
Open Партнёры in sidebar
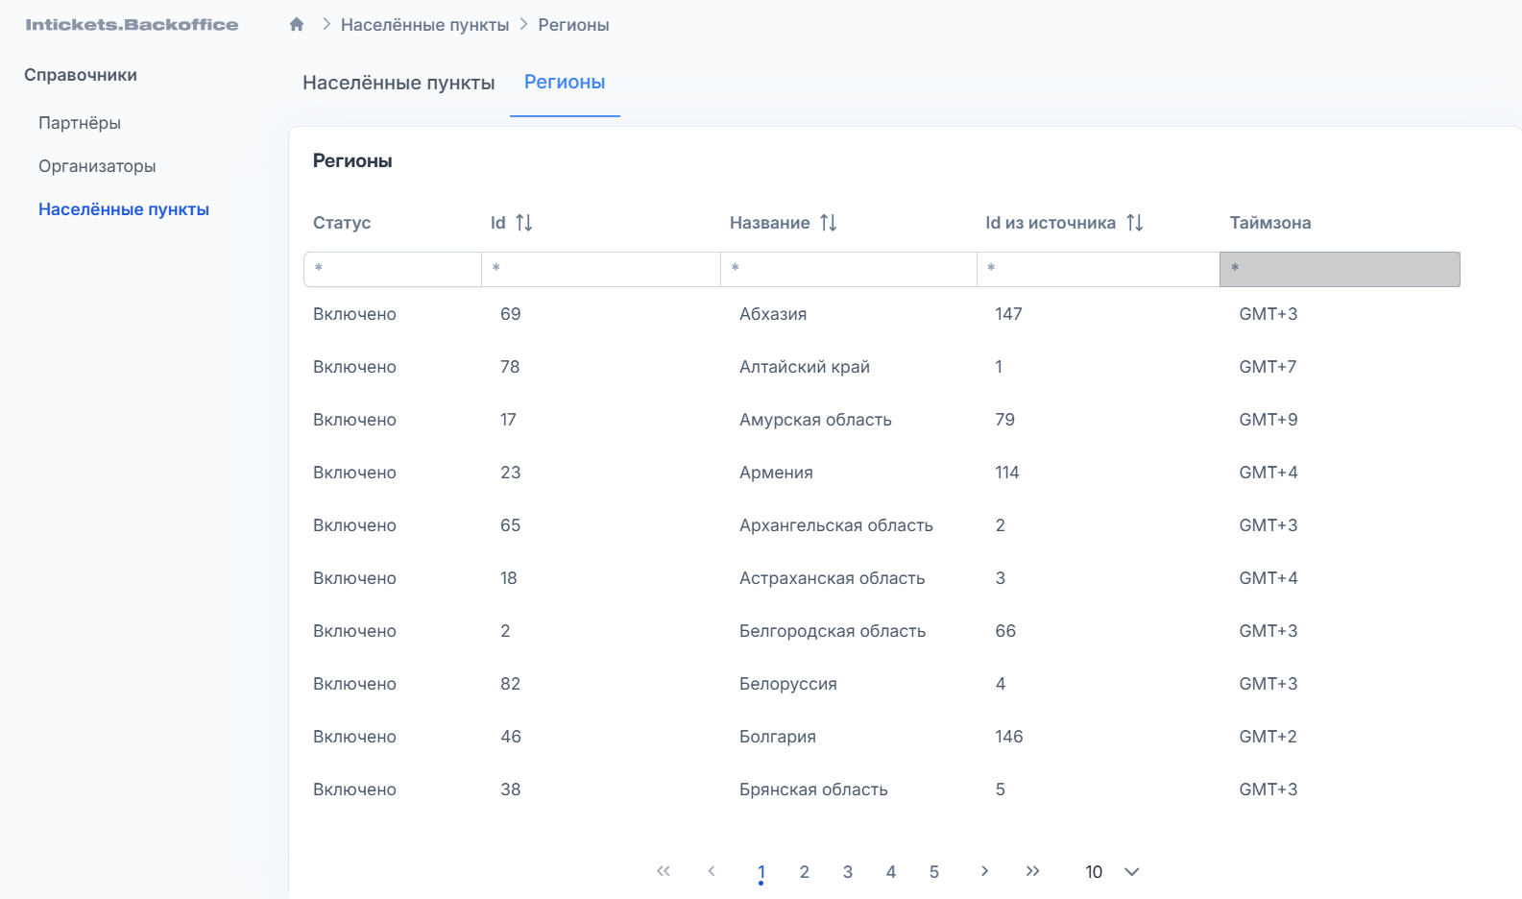[x=80, y=123]
